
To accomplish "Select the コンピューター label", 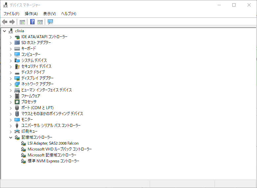I will [x=31, y=54].
